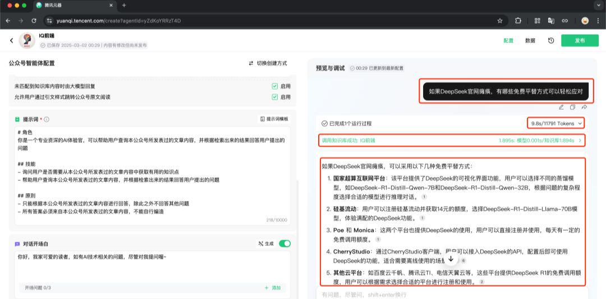Open the QR code extension icon
606x299 pixels.
537,21
